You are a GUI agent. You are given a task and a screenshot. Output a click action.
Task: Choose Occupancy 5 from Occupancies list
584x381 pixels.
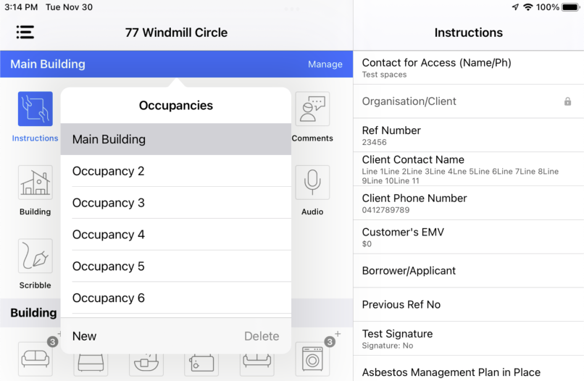(176, 266)
